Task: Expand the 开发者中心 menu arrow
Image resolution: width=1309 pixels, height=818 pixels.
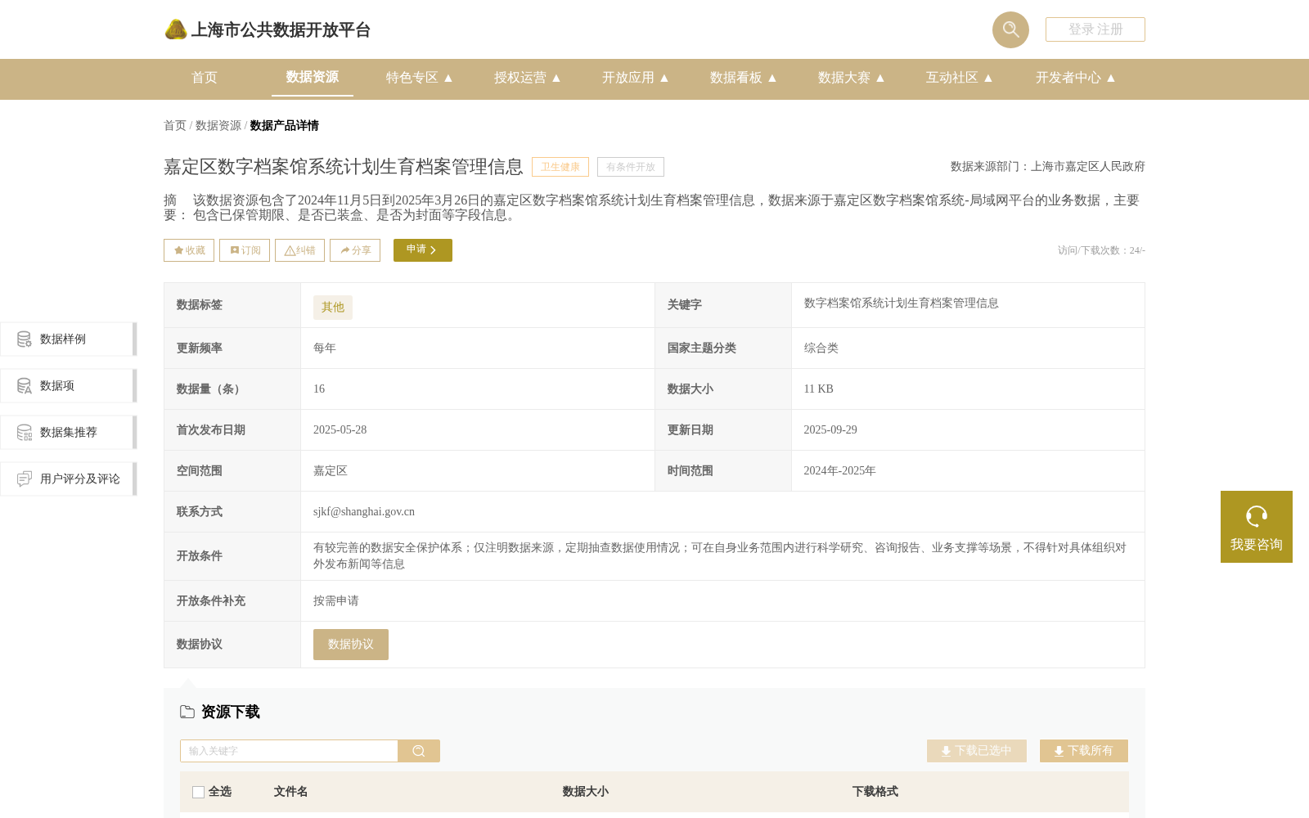Action: tap(1111, 78)
